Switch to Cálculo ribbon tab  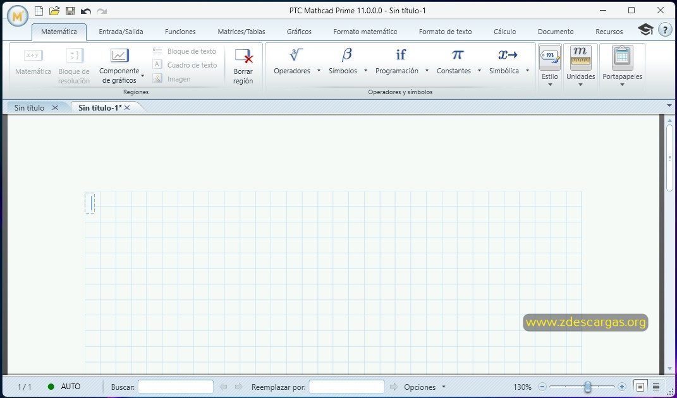(x=504, y=32)
